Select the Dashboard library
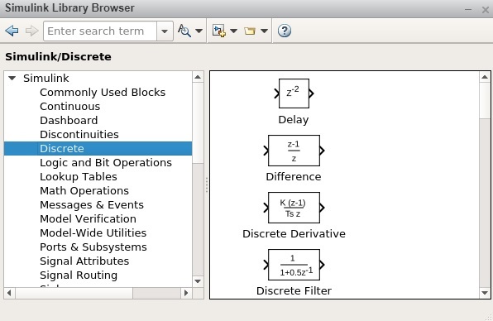Screen dimensions: 493x321 point(69,121)
